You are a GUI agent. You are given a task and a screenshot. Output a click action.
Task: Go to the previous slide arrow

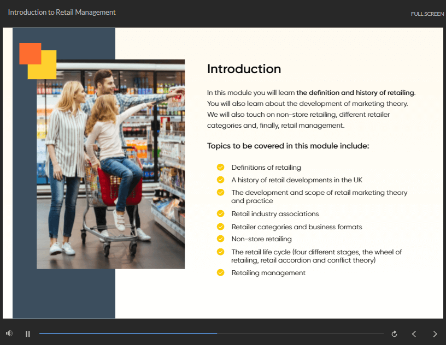coord(414,334)
